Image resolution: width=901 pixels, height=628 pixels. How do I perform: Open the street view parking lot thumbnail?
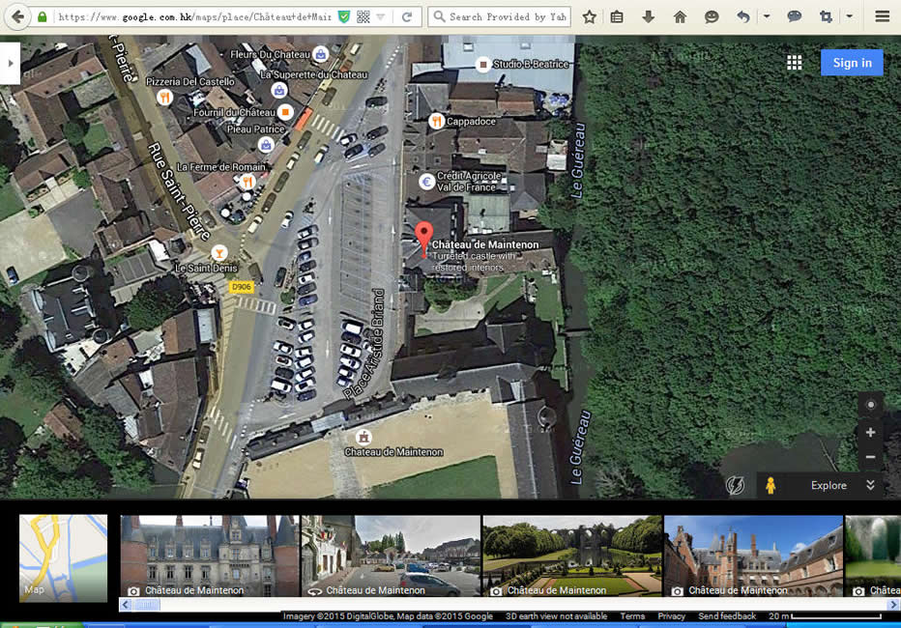pos(392,556)
